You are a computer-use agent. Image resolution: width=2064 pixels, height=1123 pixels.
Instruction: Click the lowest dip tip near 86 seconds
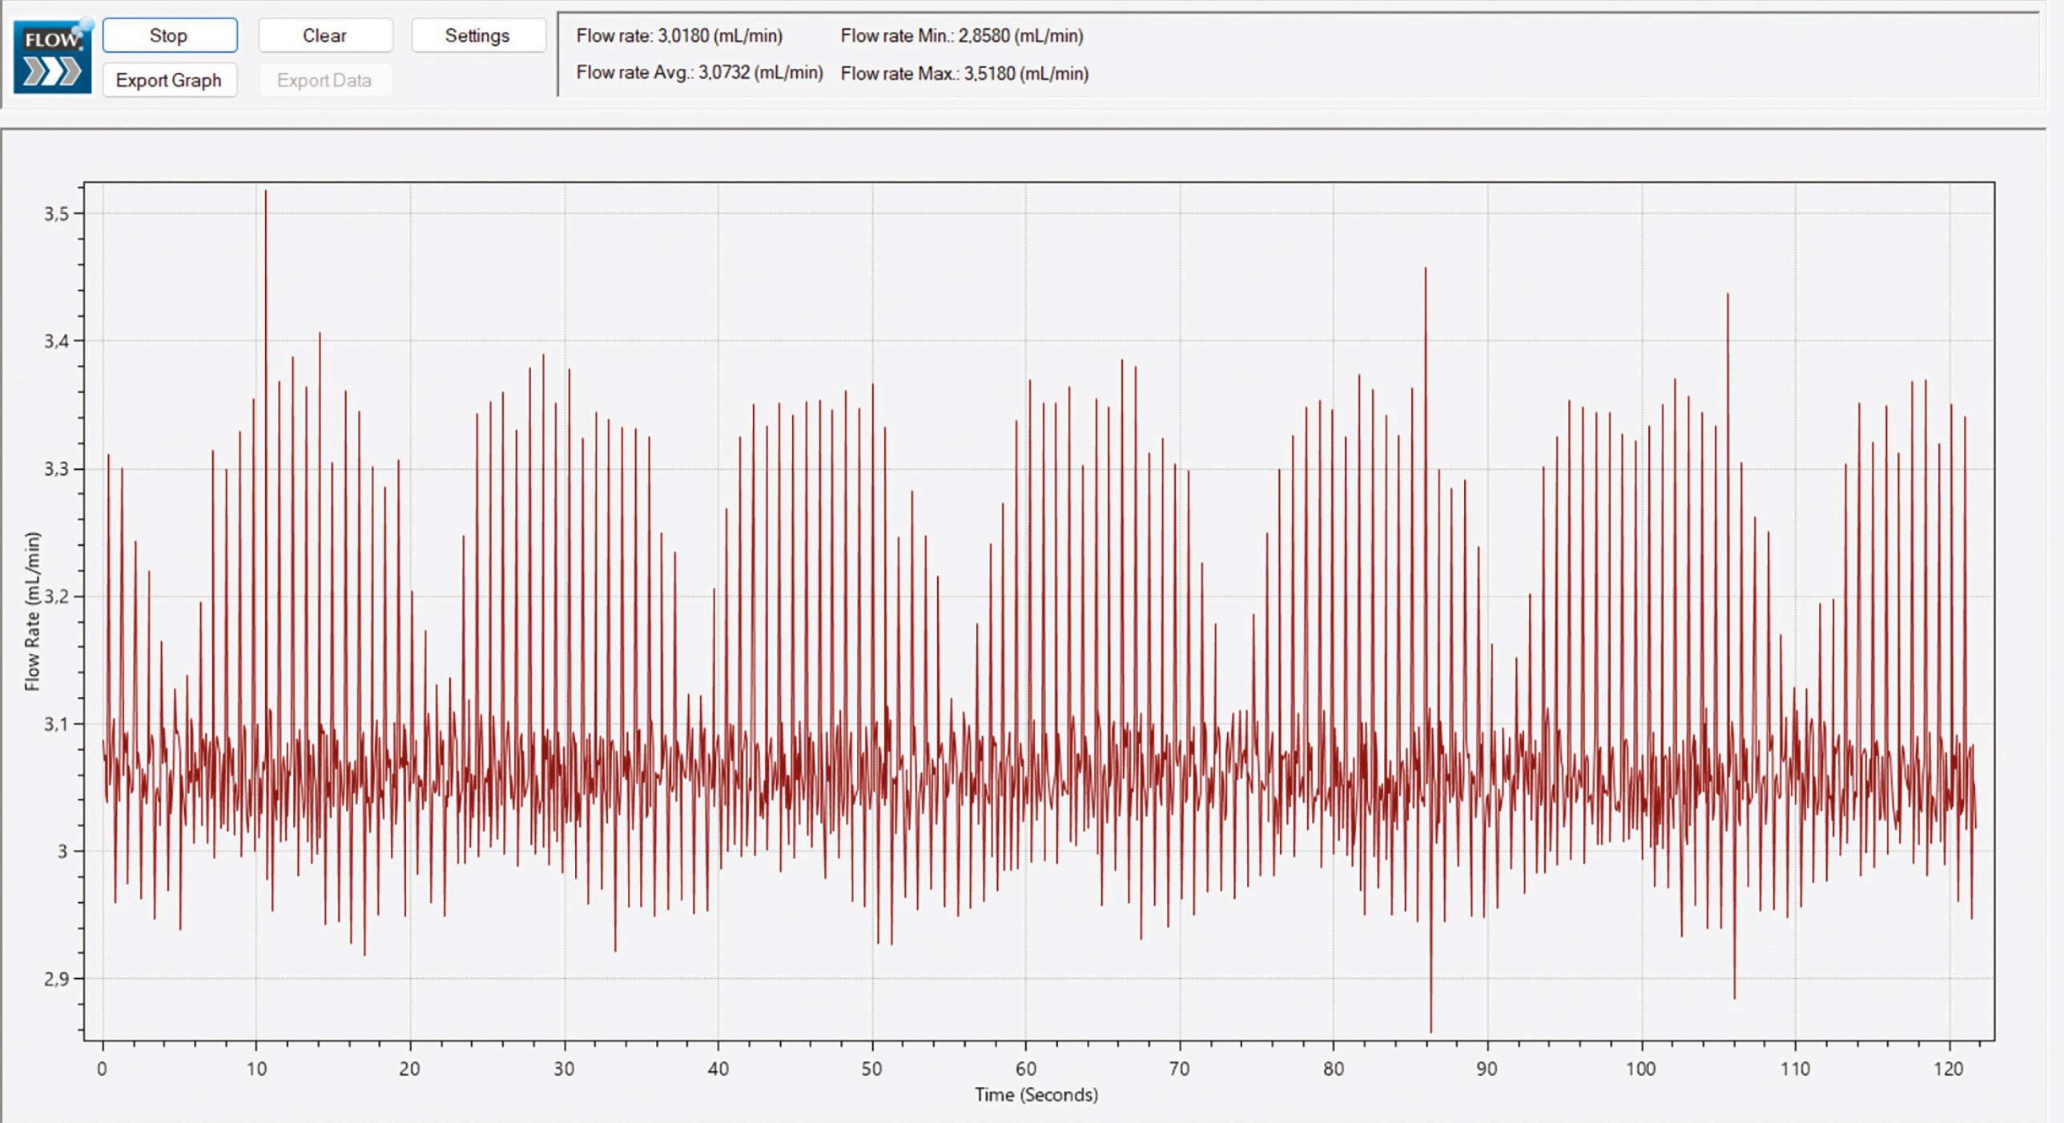[x=1431, y=1030]
